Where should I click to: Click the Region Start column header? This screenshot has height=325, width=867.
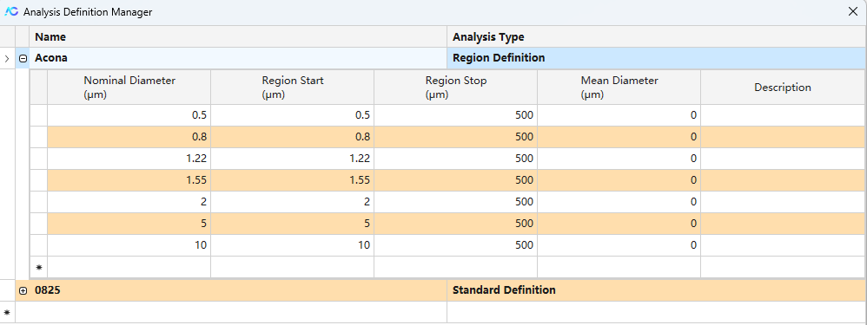(x=292, y=88)
